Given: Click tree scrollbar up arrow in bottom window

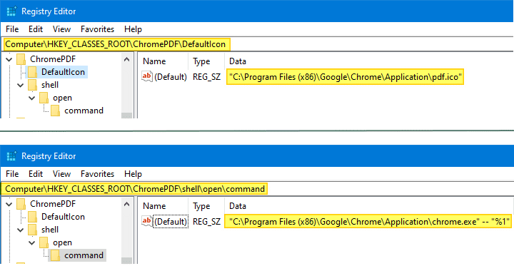Looking at the screenshot, I should pos(126,205).
